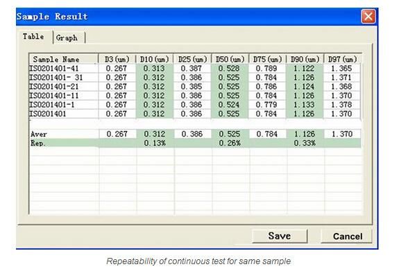Click the Rep. 0.26% cell for D50
The height and width of the screenshot is (269, 399).
tap(230, 143)
